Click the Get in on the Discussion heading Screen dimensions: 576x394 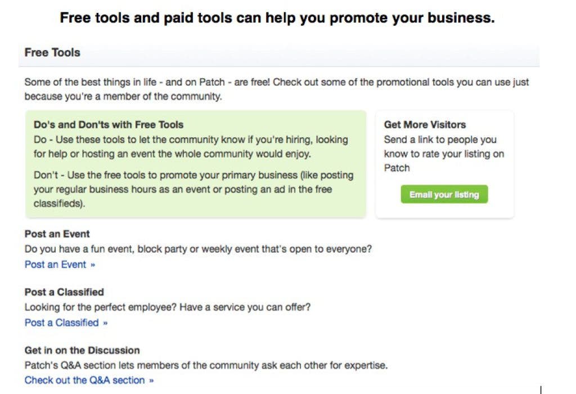coord(82,351)
